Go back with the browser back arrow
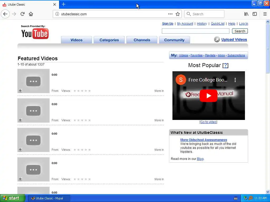 point(5,14)
